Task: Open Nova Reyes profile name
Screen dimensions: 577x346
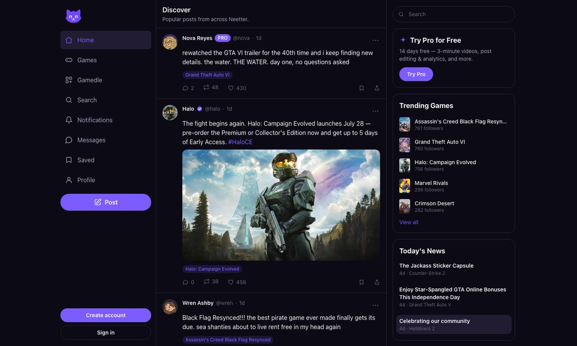Action: [197, 38]
